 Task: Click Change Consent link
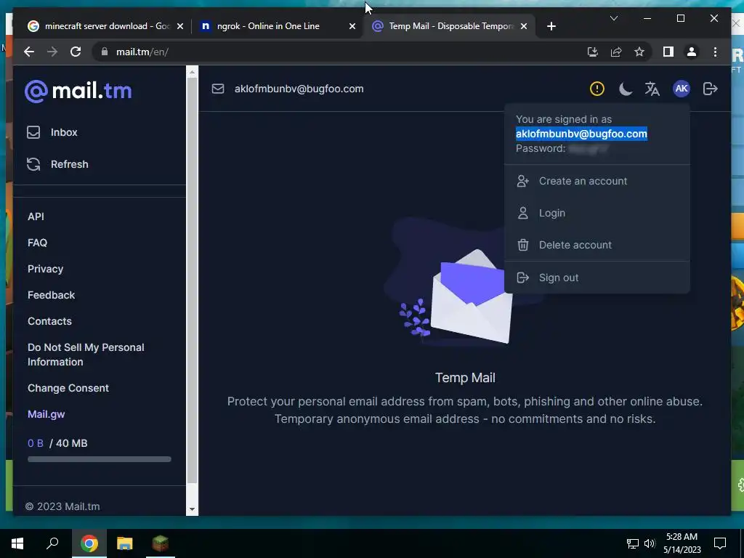click(x=68, y=388)
